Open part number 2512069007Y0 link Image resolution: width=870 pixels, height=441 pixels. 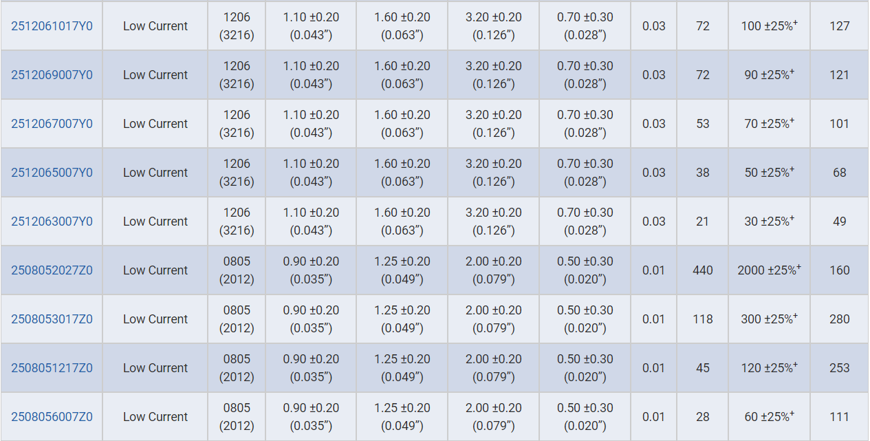[x=52, y=75]
